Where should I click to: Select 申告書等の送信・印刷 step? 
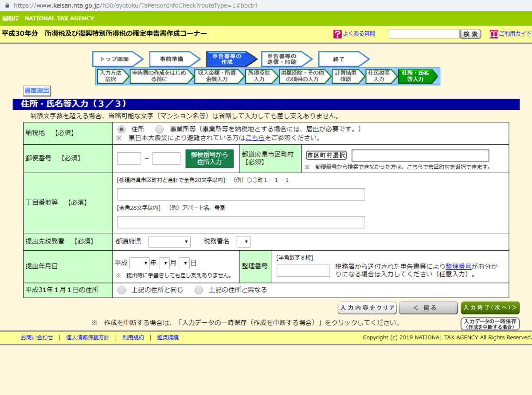coord(287,59)
